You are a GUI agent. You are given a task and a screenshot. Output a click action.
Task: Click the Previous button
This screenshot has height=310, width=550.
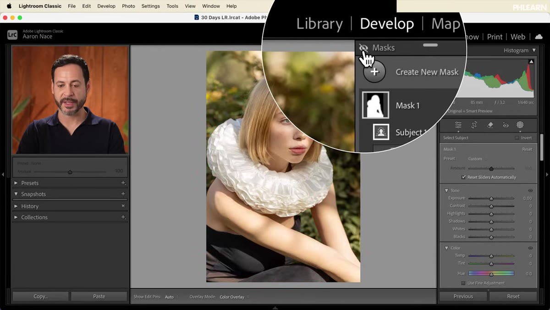coord(463,296)
